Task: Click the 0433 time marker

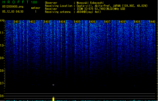Action: (x=47, y=22)
